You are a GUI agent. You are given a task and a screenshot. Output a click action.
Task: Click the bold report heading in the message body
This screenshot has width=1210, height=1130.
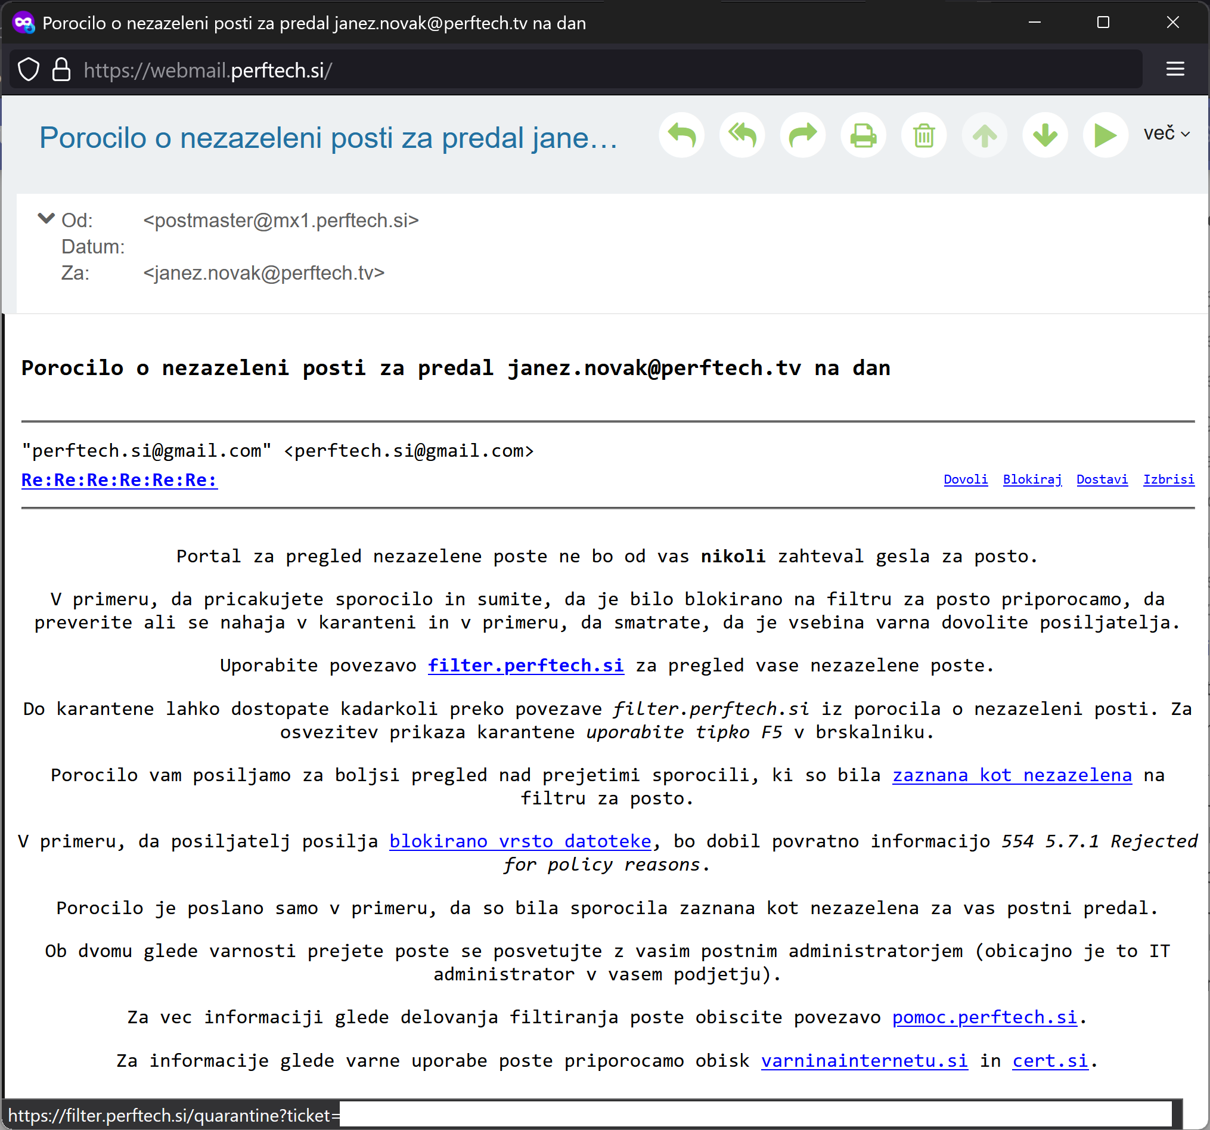point(456,369)
